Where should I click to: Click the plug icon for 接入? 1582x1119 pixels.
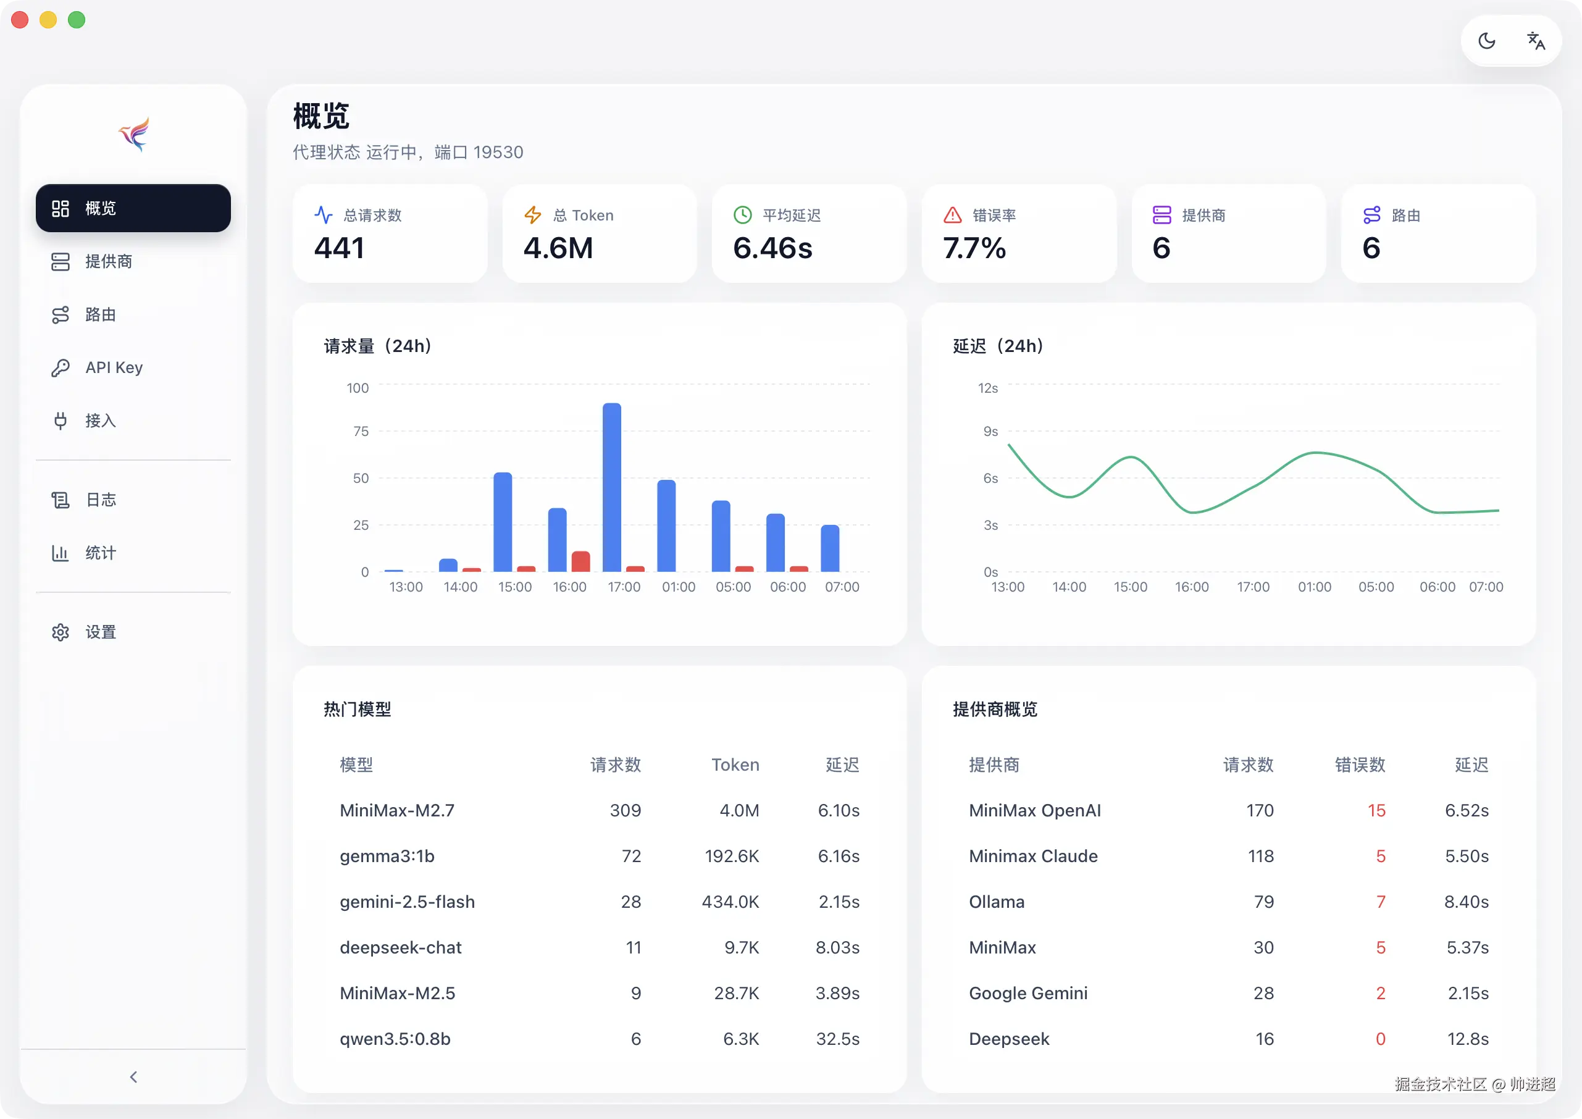61,421
